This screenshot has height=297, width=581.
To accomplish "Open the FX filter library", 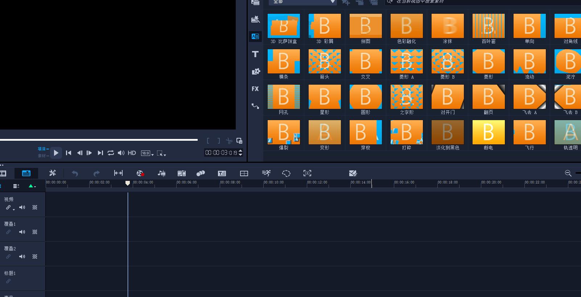I will (x=255, y=89).
